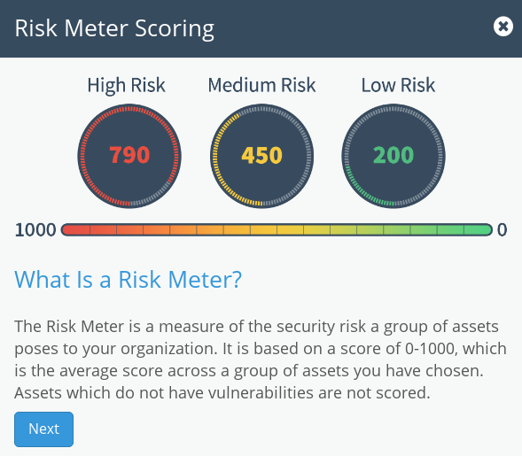Click the green end of the gradient scale
Viewport: 522px width, 456px height.
478,230
